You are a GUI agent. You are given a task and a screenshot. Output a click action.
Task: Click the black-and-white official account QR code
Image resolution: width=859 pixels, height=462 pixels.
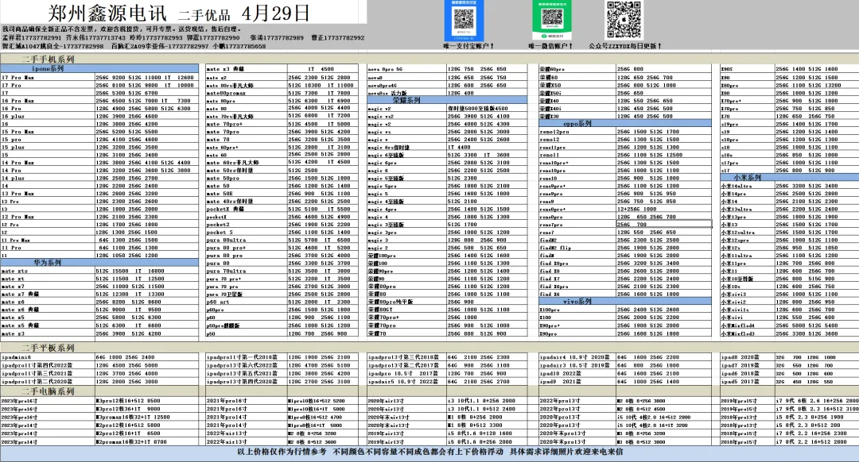[624, 20]
